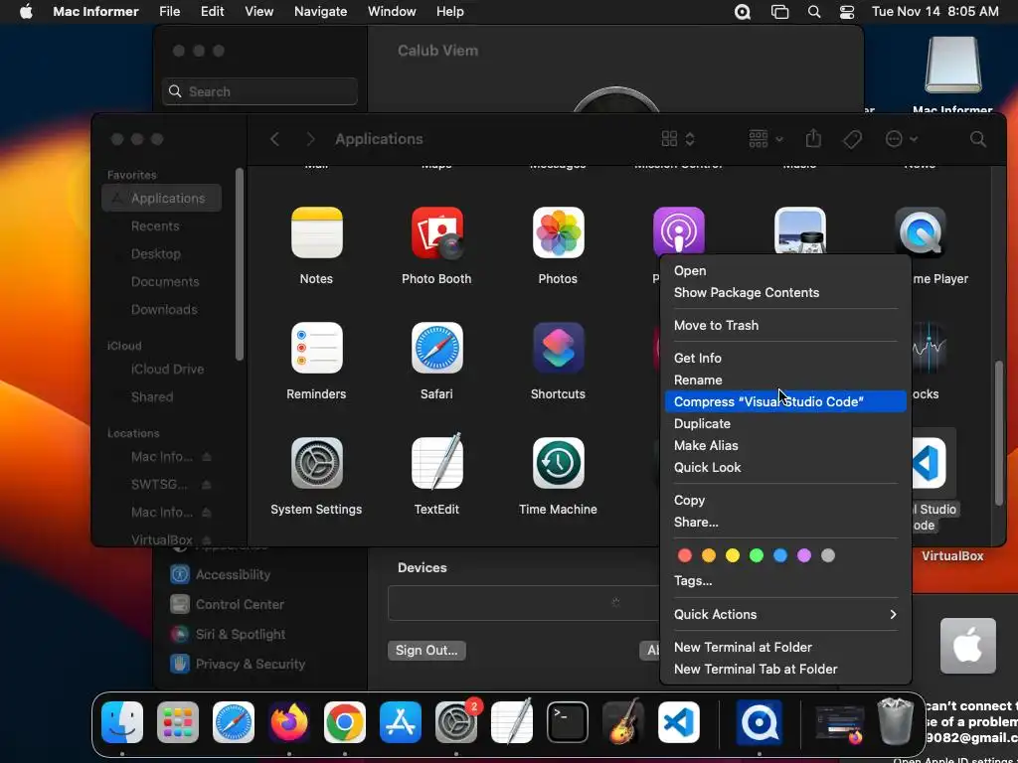The image size is (1018, 763).
Task: Click the QuickTime Player app icon
Action: [x=920, y=232]
